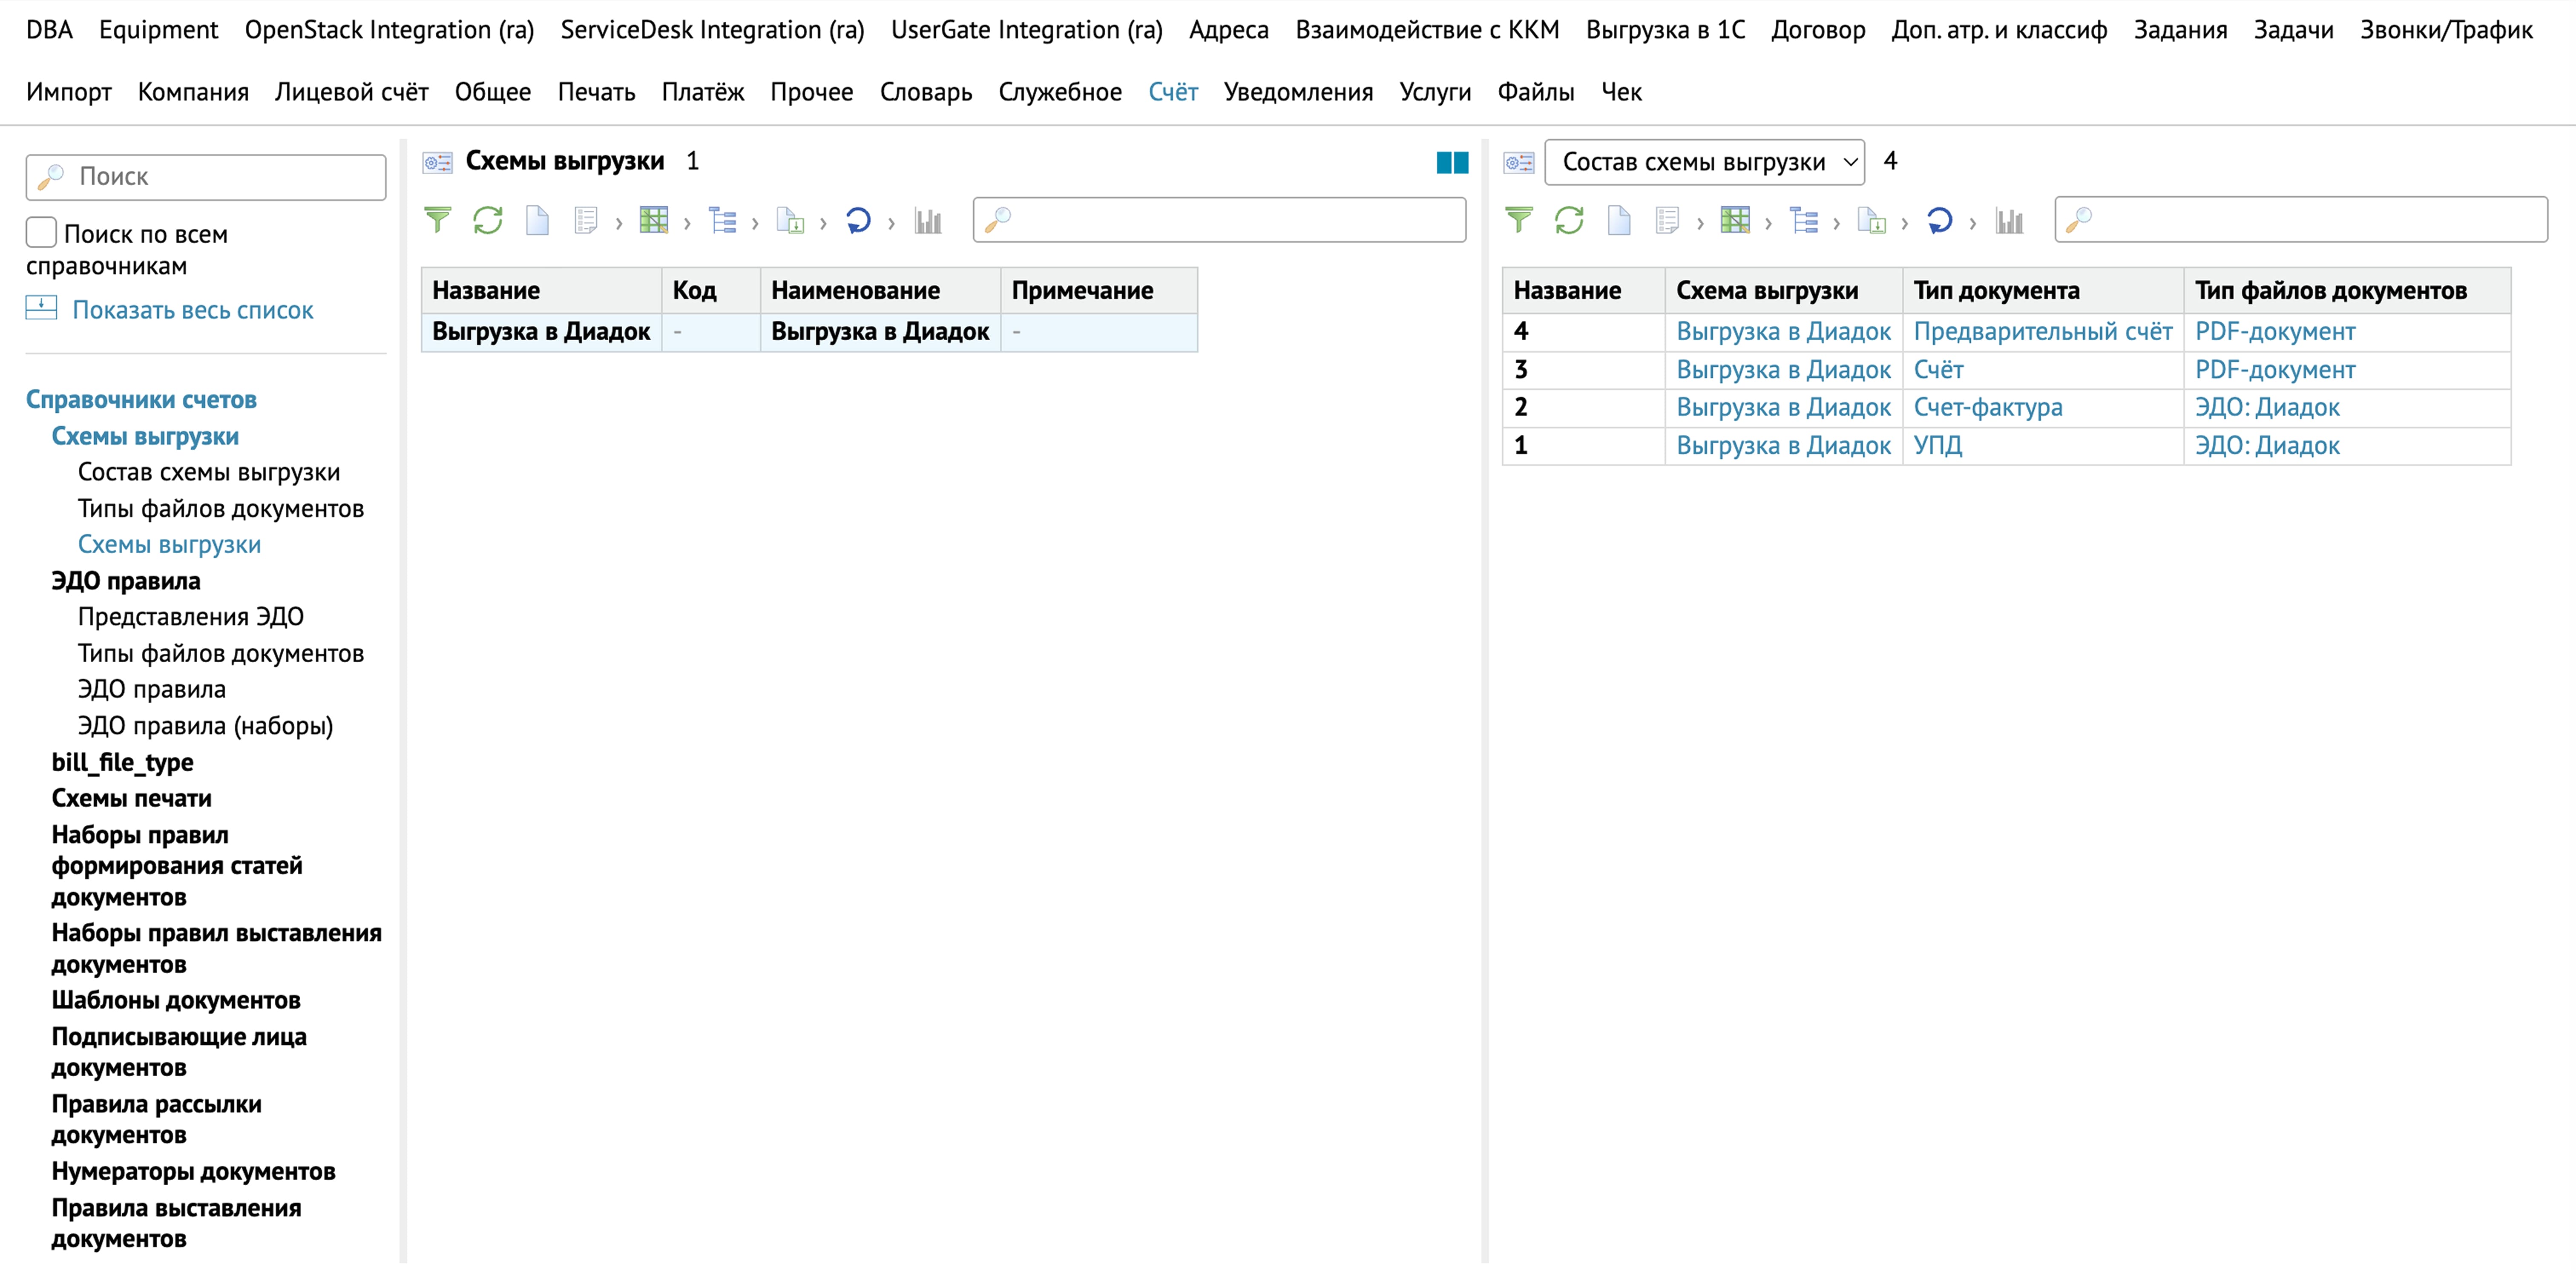Screen dimensions: 2576x1276
Task: Open the Договор menu
Action: point(1817,30)
